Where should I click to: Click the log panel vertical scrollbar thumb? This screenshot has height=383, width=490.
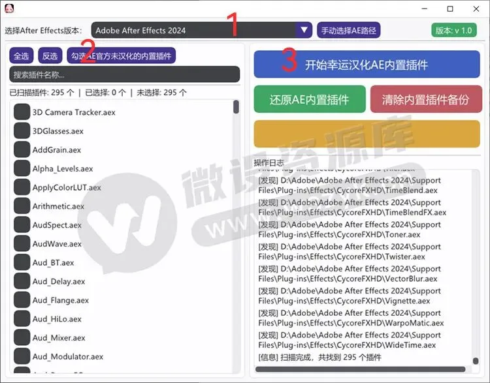point(476,361)
